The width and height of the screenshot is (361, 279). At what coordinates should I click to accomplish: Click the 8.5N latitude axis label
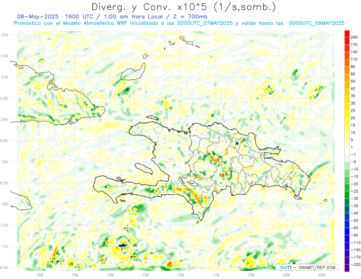tap(4, 183)
